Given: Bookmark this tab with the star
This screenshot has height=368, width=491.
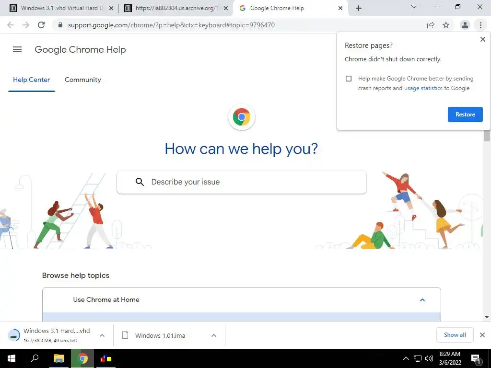Looking at the screenshot, I should click(x=446, y=25).
